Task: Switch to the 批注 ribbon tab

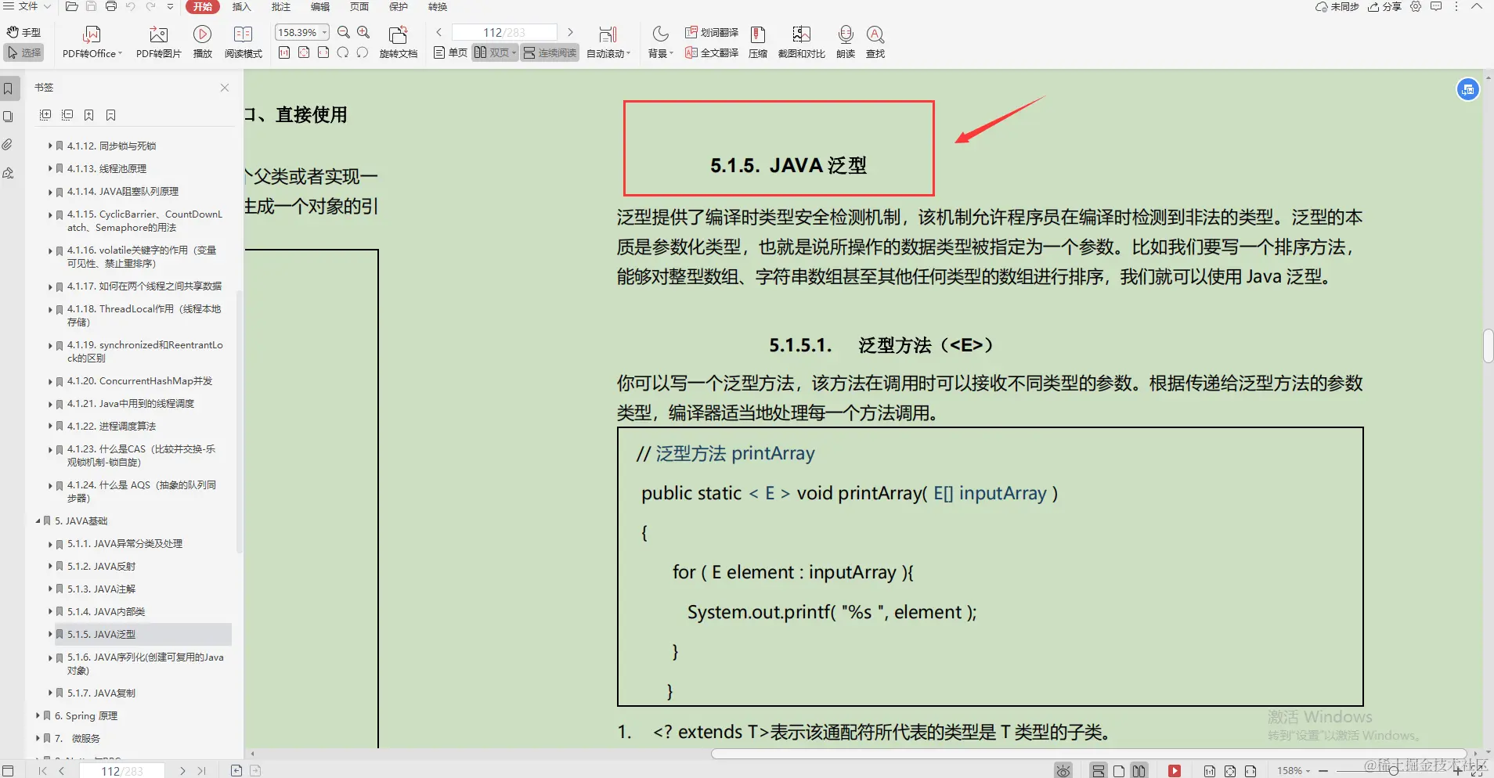Action: [281, 6]
